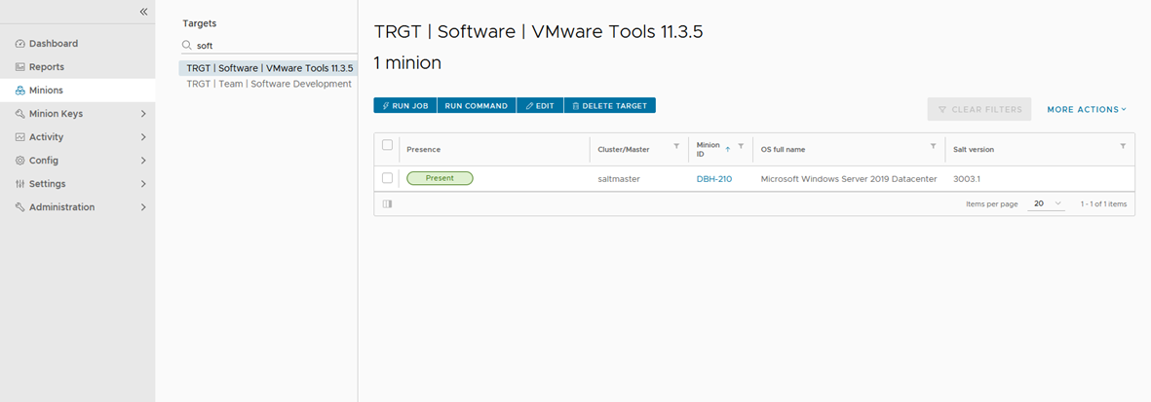Change items per page dropdown
Image resolution: width=1151 pixels, height=402 pixels.
pos(1048,204)
